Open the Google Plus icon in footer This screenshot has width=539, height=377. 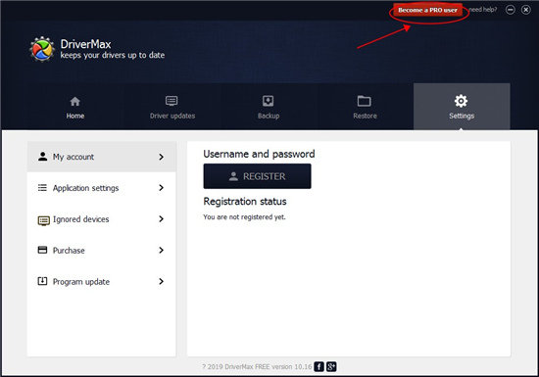point(331,366)
